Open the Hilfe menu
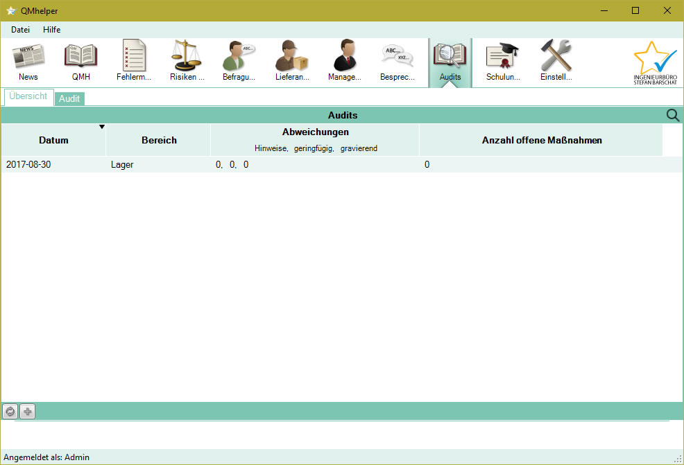 pyautogui.click(x=52, y=30)
